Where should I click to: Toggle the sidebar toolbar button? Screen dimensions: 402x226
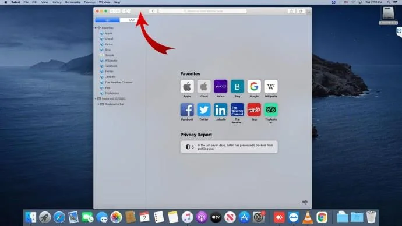pyautogui.click(x=126, y=11)
